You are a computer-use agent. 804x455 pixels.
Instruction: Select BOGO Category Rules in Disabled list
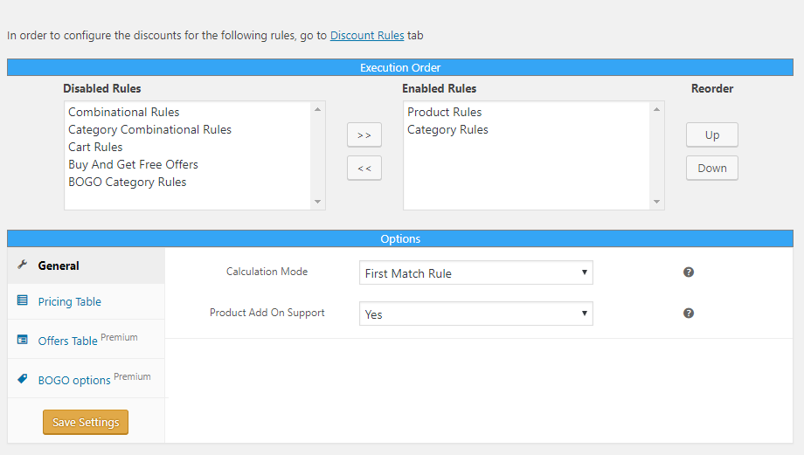point(128,182)
